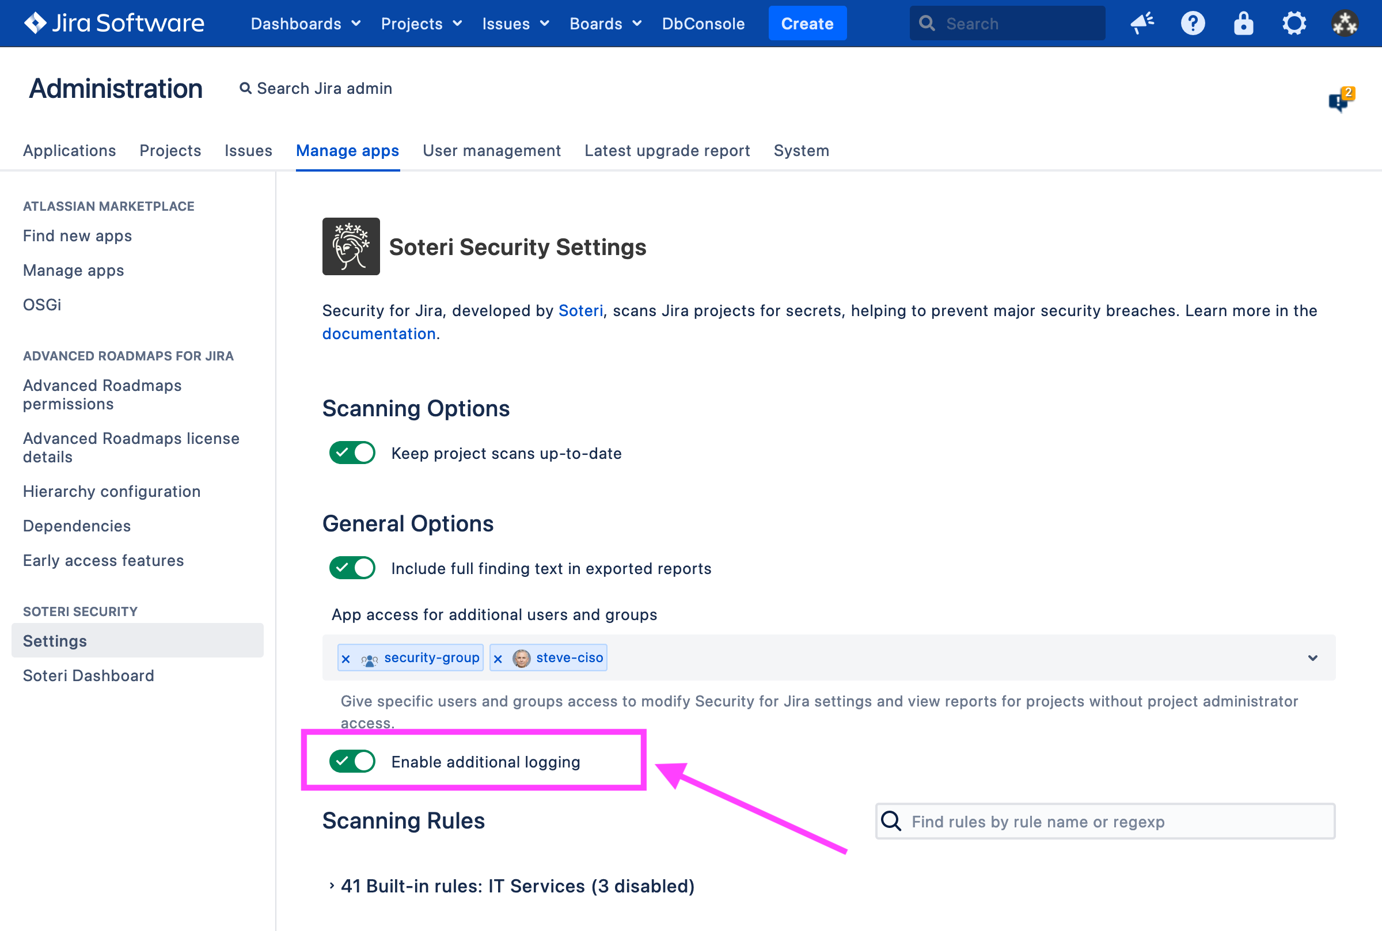This screenshot has width=1382, height=931.
Task: Open the notification flag with badge 2
Action: point(1340,100)
